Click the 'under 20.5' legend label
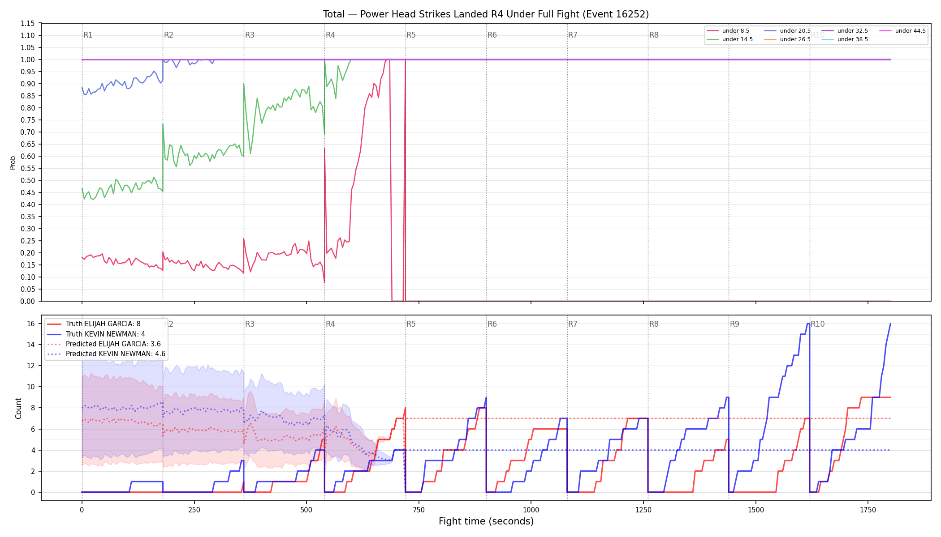The width and height of the screenshot is (941, 537). 795,31
